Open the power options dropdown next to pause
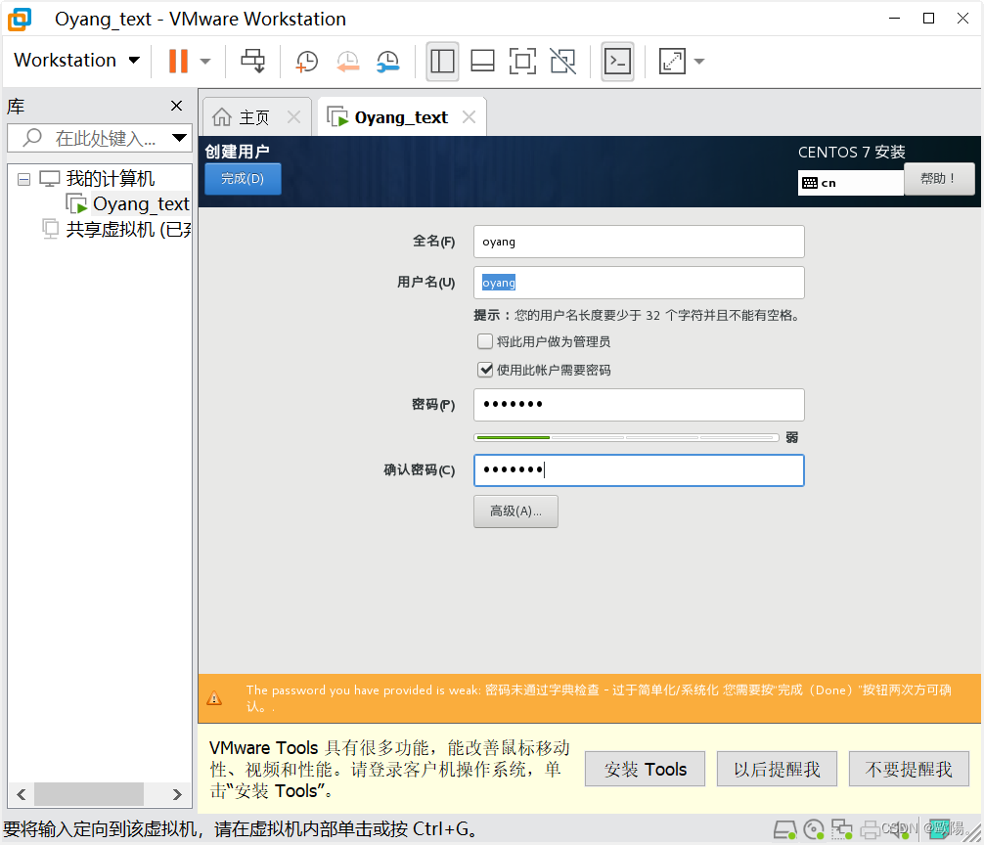The height and width of the screenshot is (845, 984). (x=205, y=62)
